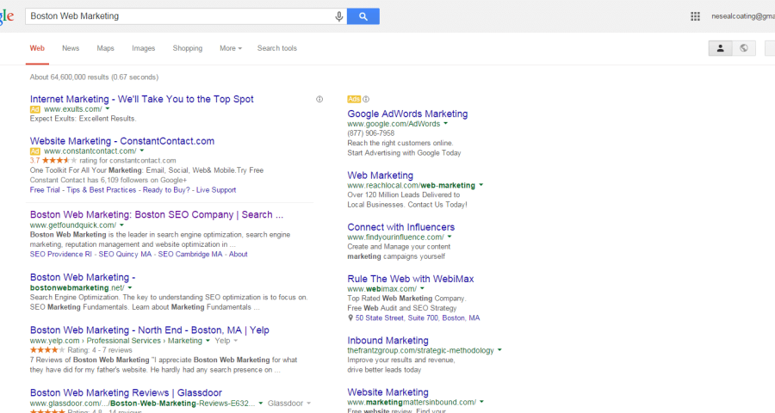Click constantcontact 3.7 star rating
Viewport: 775px width, 413px height.
(x=59, y=161)
